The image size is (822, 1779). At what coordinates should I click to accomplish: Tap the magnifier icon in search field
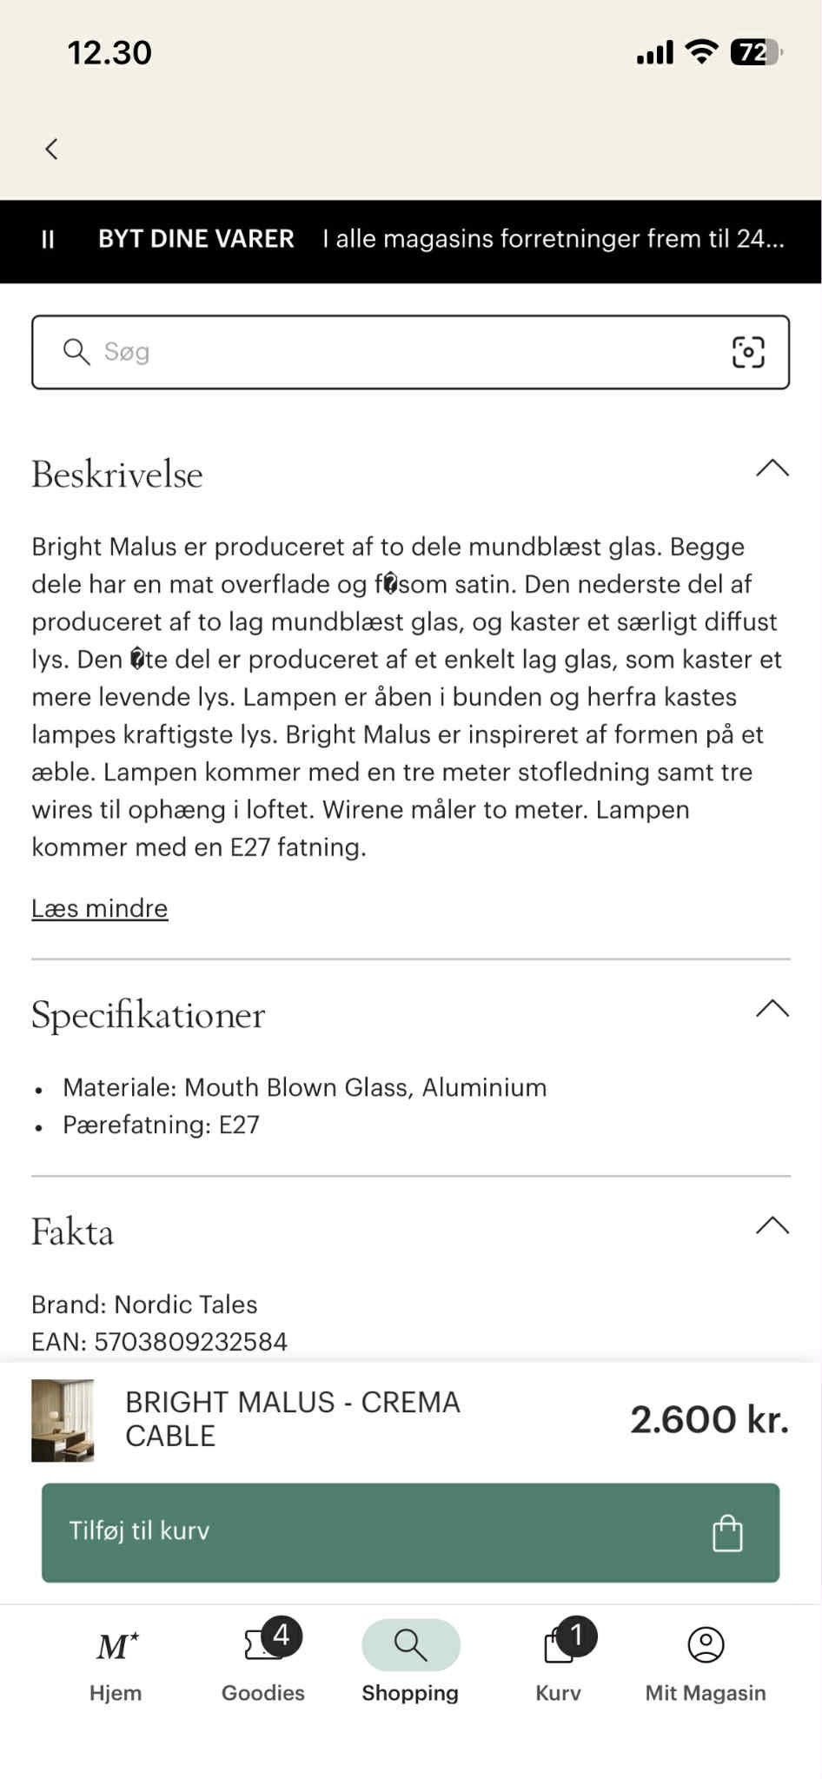76,352
